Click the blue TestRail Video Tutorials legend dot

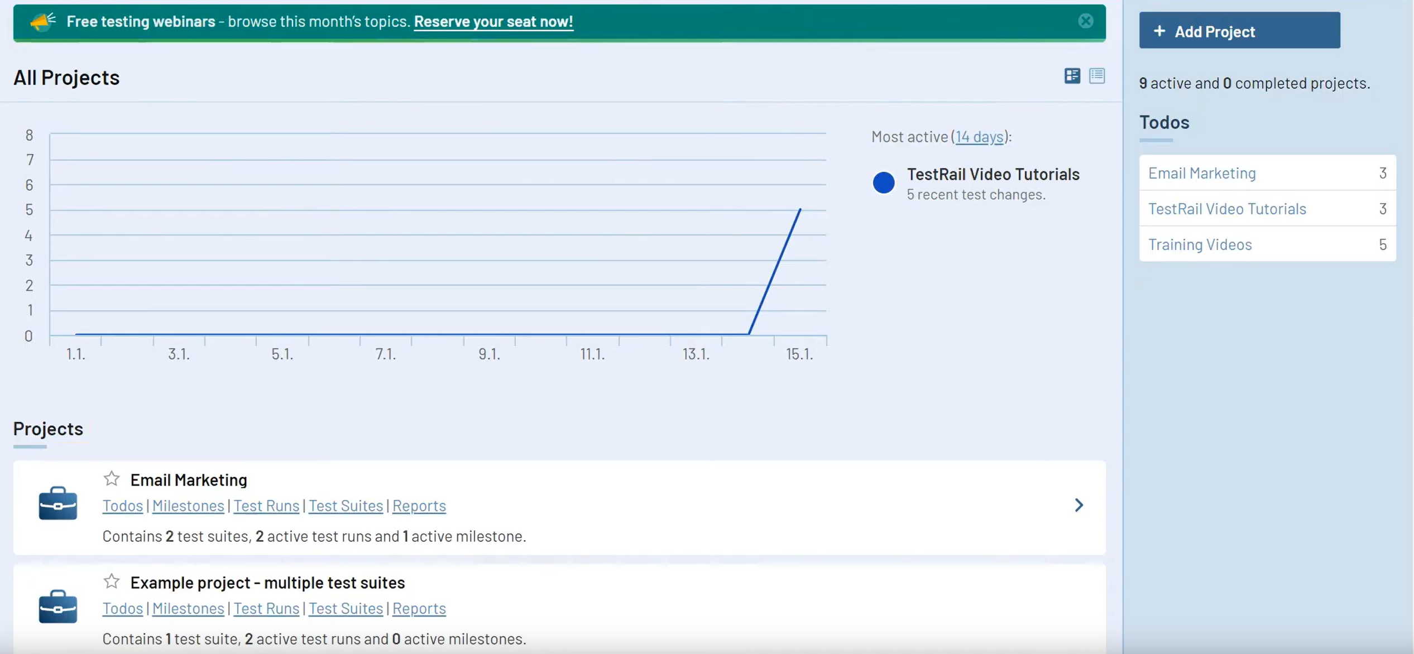tap(883, 183)
